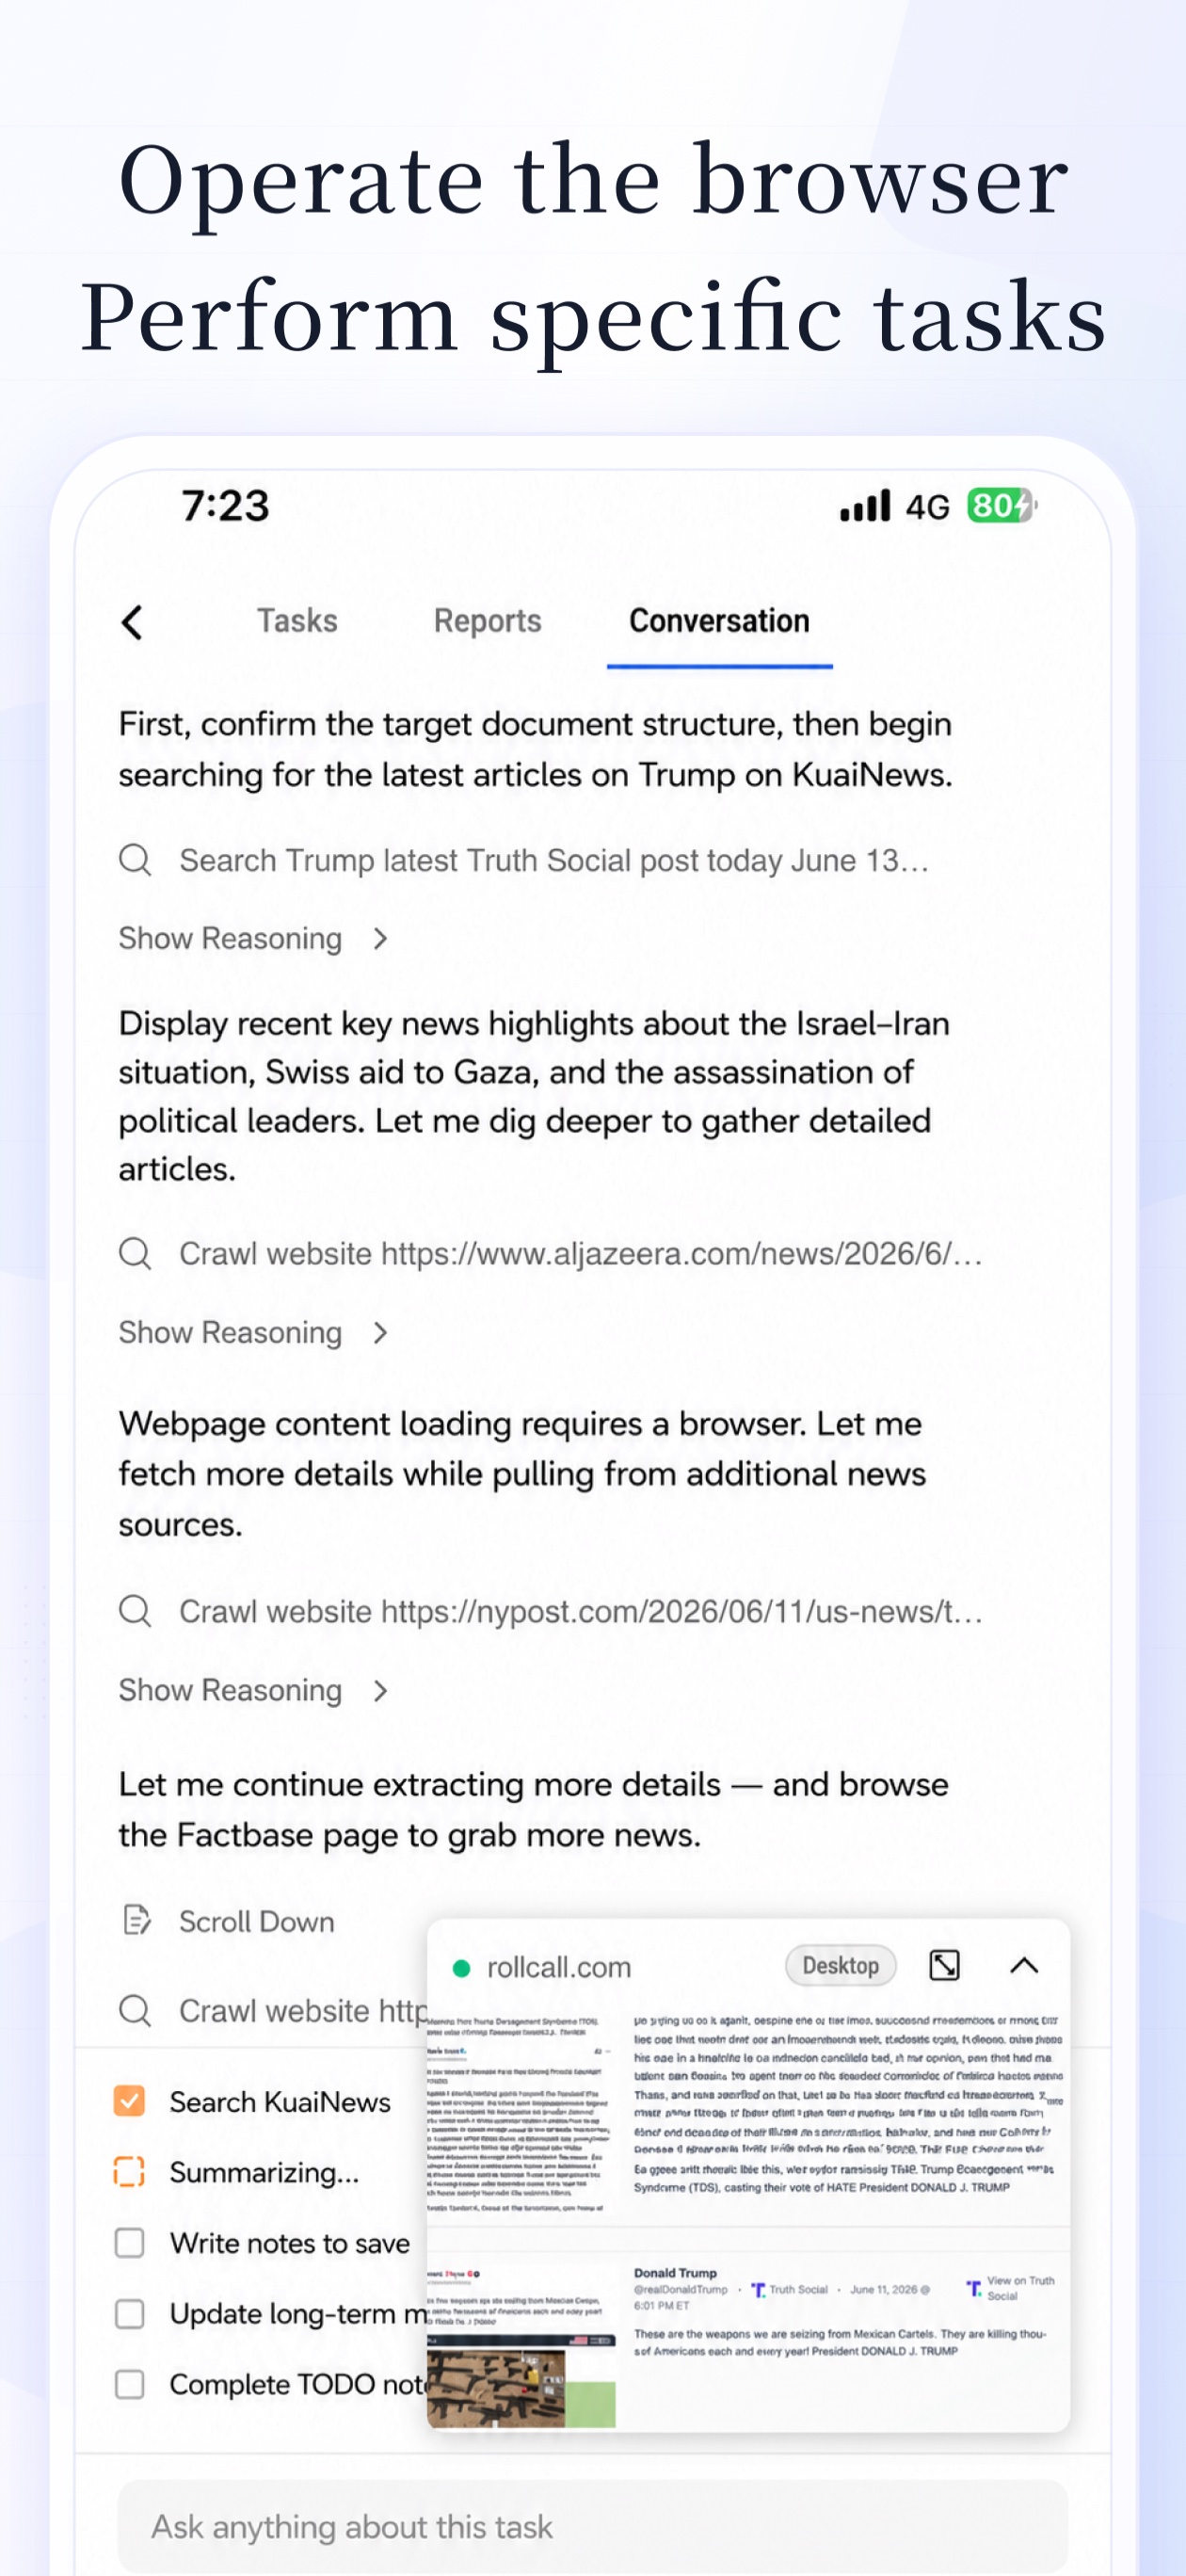1186x2576 pixels.
Task: Click the search icon beside Trump Truth Social query
Action: [x=135, y=860]
